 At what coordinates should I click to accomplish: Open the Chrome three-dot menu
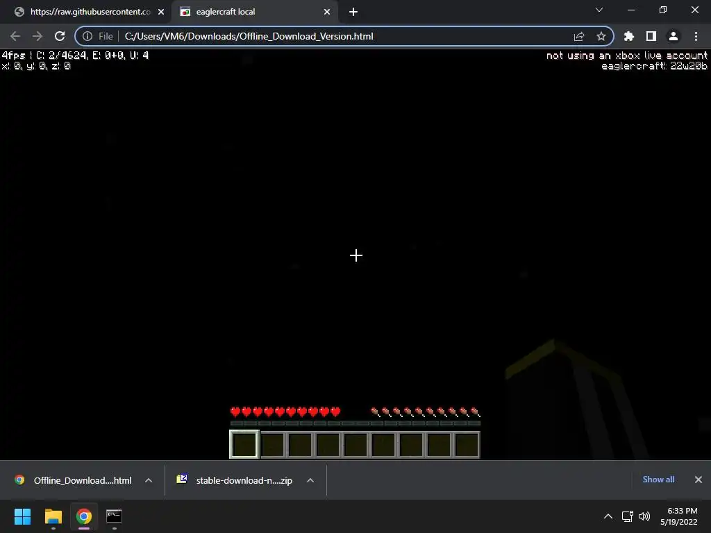coord(696,36)
